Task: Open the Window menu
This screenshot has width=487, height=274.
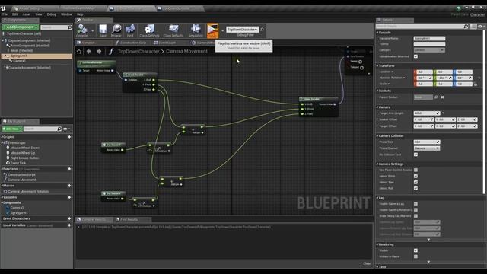Action: pyautogui.click(x=66, y=14)
